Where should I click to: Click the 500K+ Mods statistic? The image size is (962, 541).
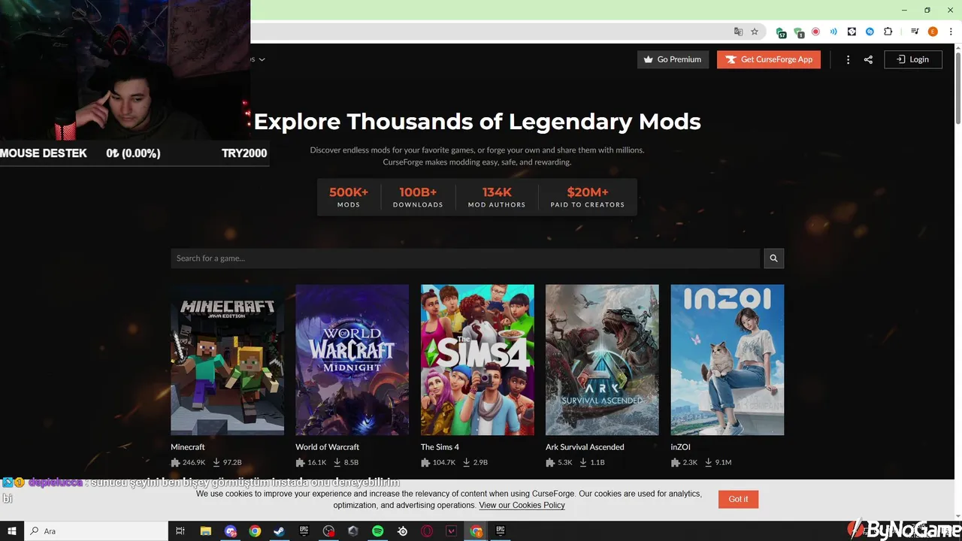click(349, 197)
